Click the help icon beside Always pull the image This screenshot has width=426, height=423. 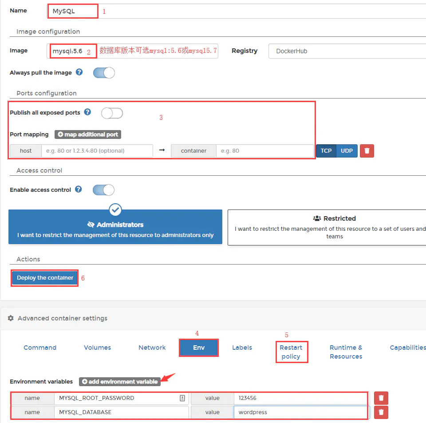pos(79,72)
